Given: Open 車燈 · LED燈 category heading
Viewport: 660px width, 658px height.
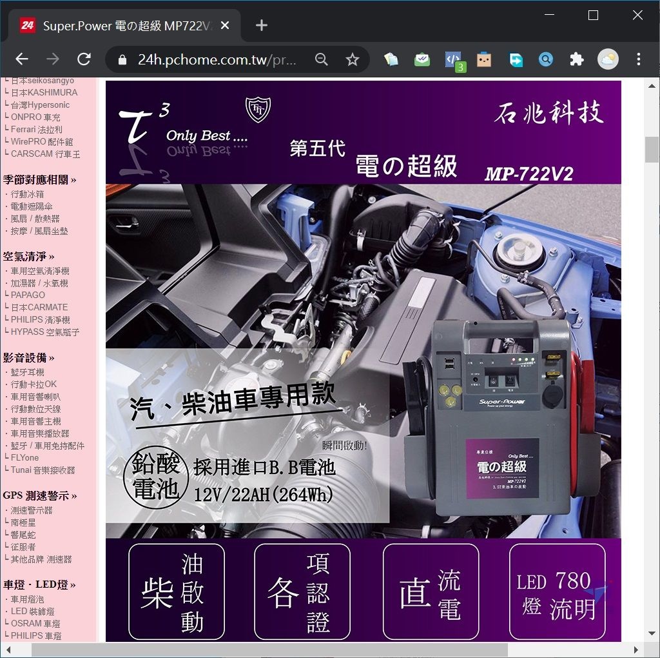Looking at the screenshot, I should click(x=39, y=584).
